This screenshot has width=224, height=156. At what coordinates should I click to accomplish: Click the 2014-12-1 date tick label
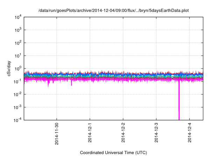click(x=90, y=133)
